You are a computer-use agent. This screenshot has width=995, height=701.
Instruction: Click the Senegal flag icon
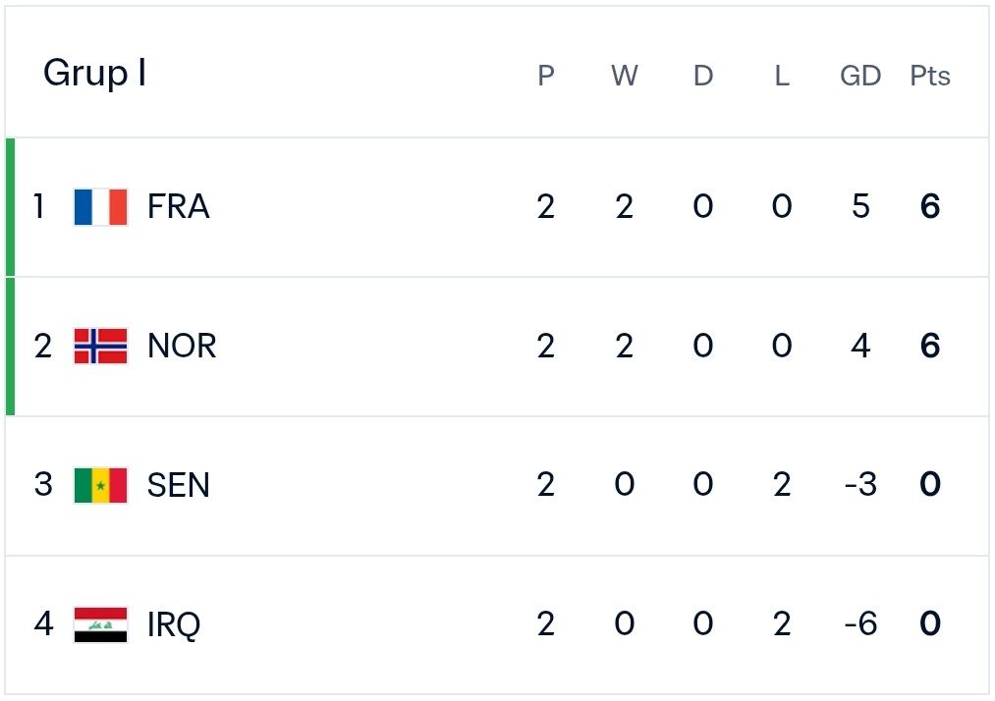(x=100, y=485)
